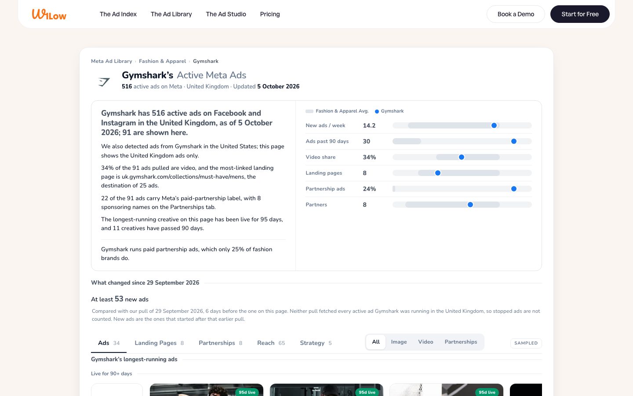Switch to the Landing Pages tab

pos(159,343)
